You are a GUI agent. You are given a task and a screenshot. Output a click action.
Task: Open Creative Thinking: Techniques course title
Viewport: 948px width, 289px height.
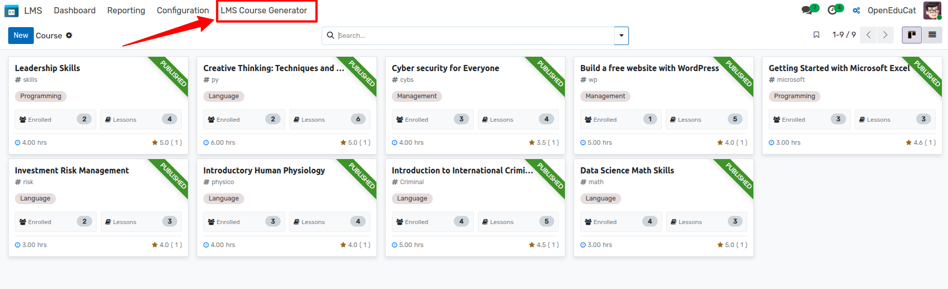pyautogui.click(x=273, y=68)
